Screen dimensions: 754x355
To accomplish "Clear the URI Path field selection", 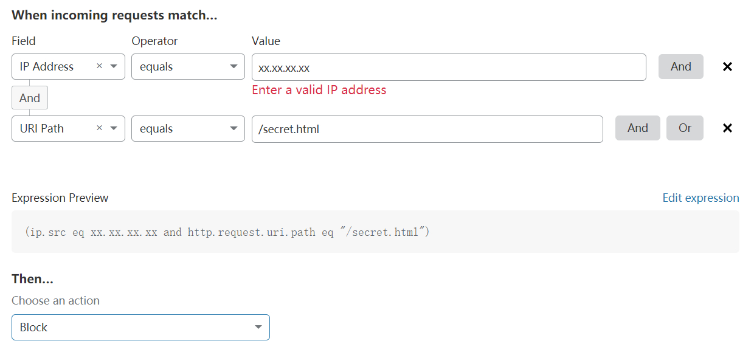I will click(99, 128).
